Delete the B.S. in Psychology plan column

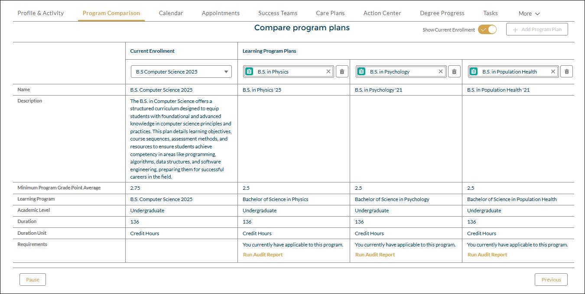pos(454,72)
